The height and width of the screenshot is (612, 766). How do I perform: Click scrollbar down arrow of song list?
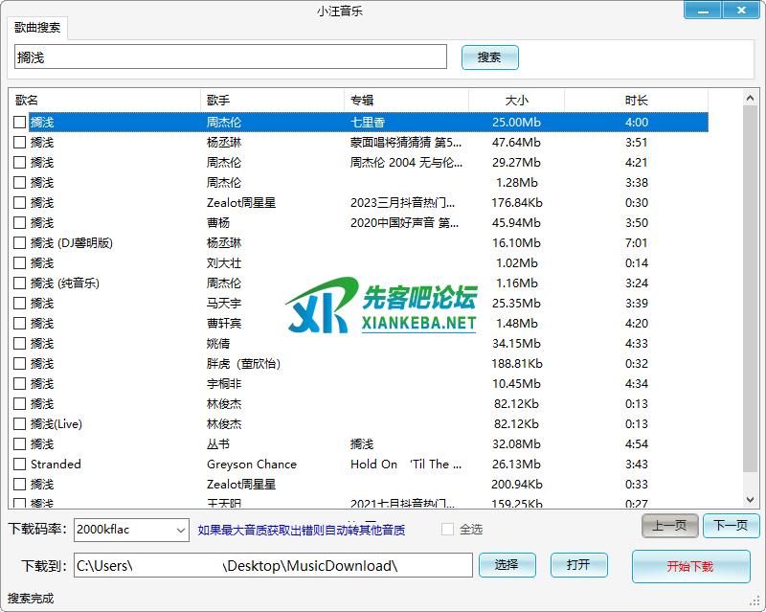[x=751, y=499]
